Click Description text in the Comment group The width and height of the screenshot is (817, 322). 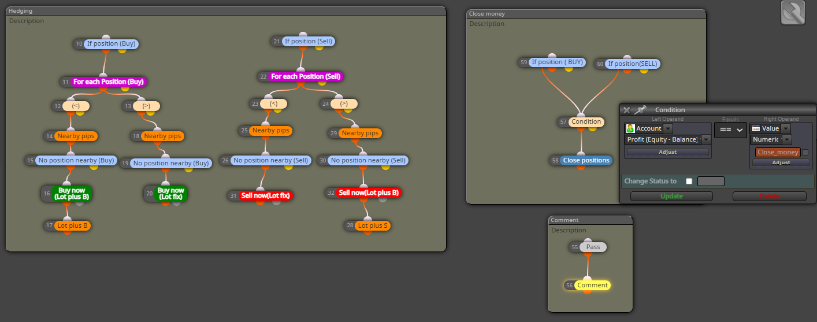click(569, 230)
